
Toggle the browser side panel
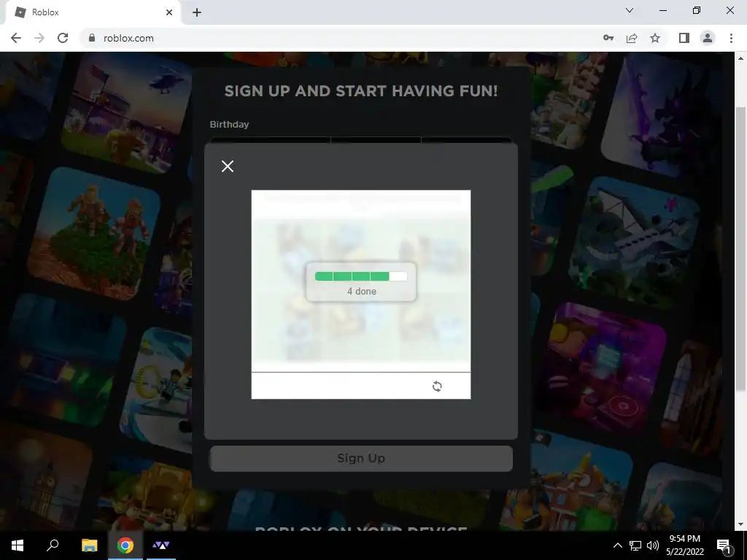(684, 38)
